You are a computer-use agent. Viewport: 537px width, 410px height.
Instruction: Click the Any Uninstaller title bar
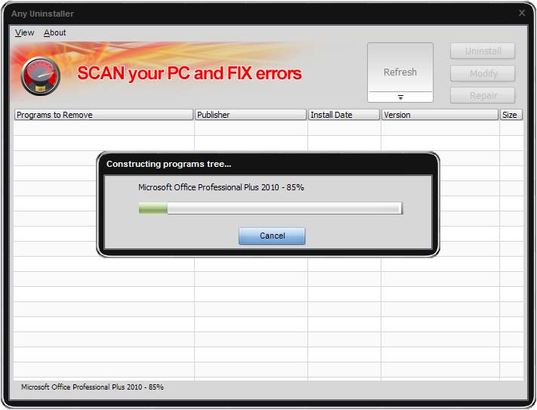pyautogui.click(x=261, y=14)
